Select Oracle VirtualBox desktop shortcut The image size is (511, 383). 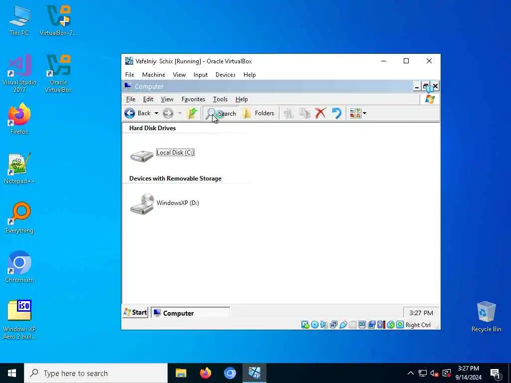(58, 73)
